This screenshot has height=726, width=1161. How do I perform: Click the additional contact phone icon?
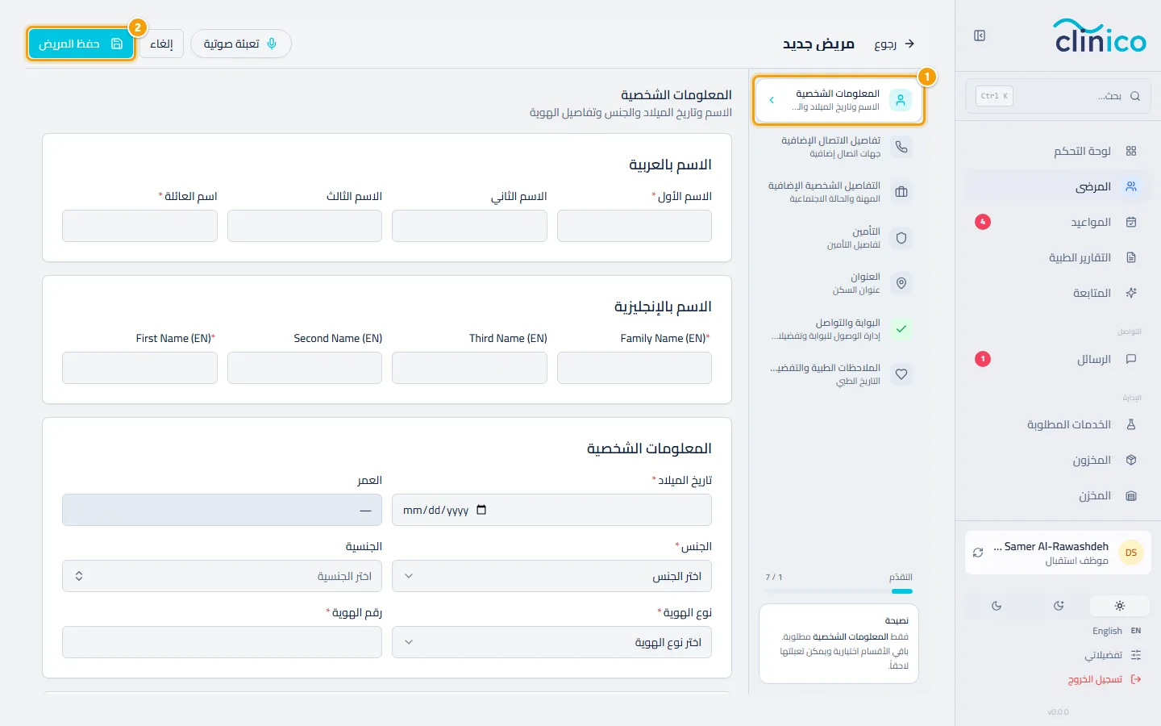tap(901, 147)
